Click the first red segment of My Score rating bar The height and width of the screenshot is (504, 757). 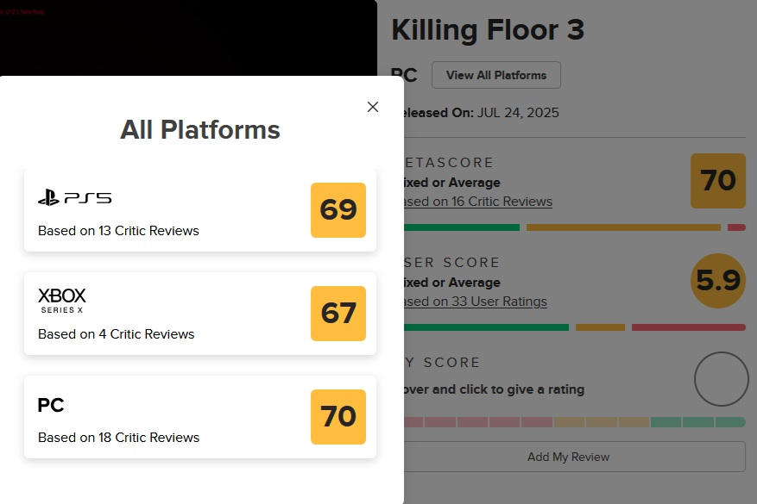[413, 422]
